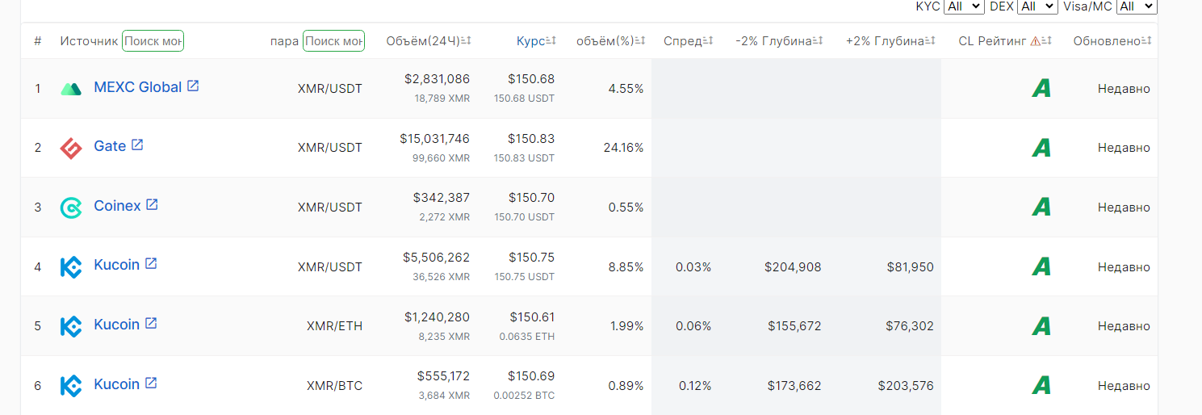Sort by price column arrows

point(551,41)
